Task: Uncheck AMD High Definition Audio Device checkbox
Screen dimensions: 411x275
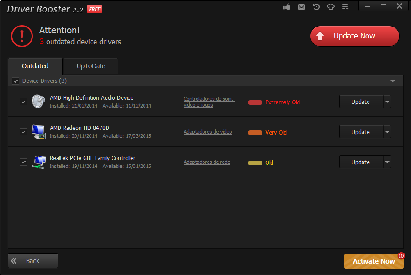Action: (x=23, y=102)
